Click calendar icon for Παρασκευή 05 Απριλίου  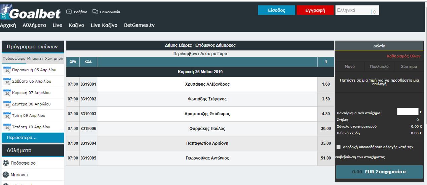pyautogui.click(x=7, y=70)
